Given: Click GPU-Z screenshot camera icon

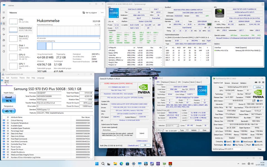Looking at the screenshot, I should tap(256, 82).
